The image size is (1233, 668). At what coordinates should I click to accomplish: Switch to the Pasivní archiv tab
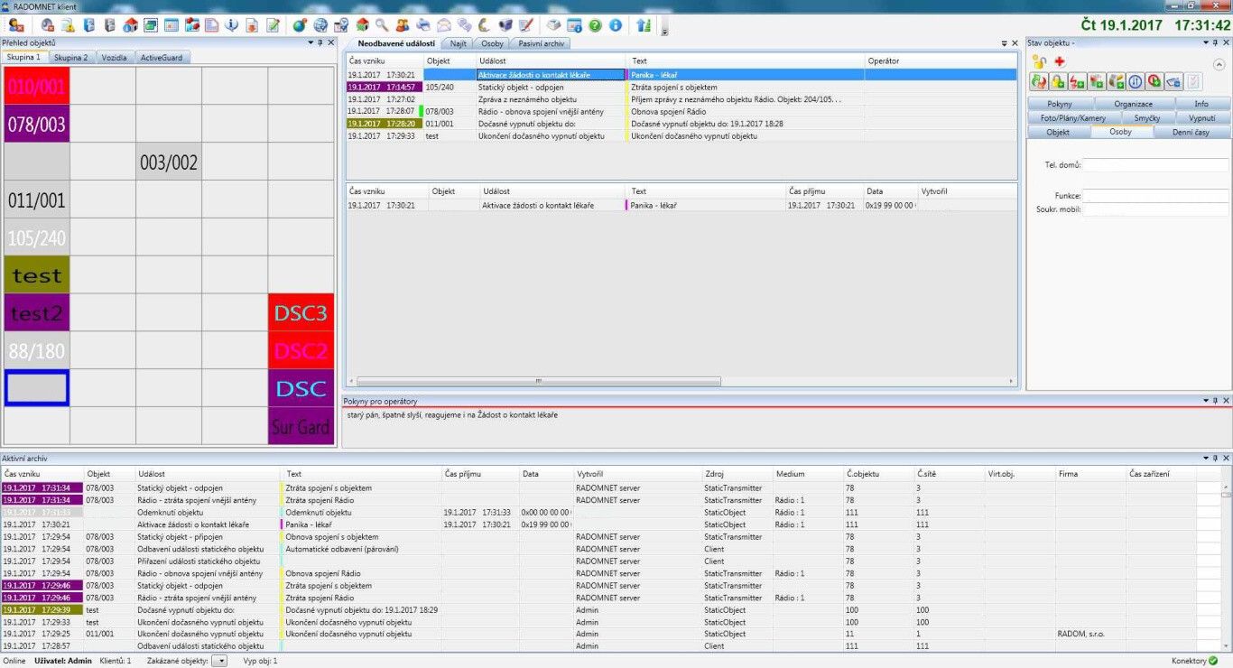pyautogui.click(x=542, y=43)
